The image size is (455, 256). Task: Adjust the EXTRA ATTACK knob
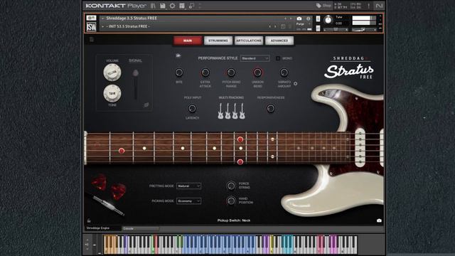[205, 73]
